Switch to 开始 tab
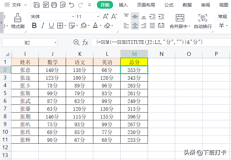The width and height of the screenshot is (231, 160). [105, 5]
